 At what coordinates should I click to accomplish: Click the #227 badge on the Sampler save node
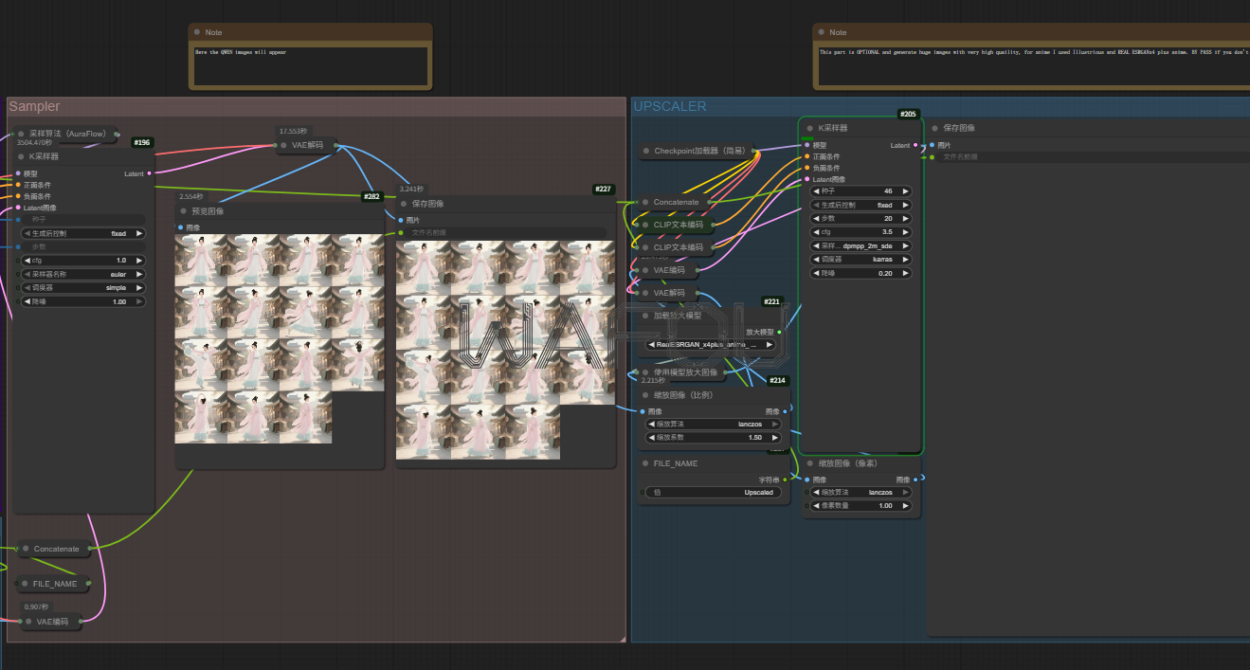point(604,190)
